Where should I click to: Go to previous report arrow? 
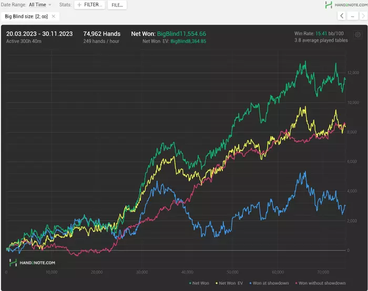342,16
